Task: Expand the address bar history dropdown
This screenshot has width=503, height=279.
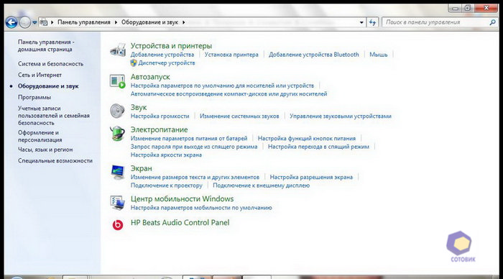Action: 361,22
